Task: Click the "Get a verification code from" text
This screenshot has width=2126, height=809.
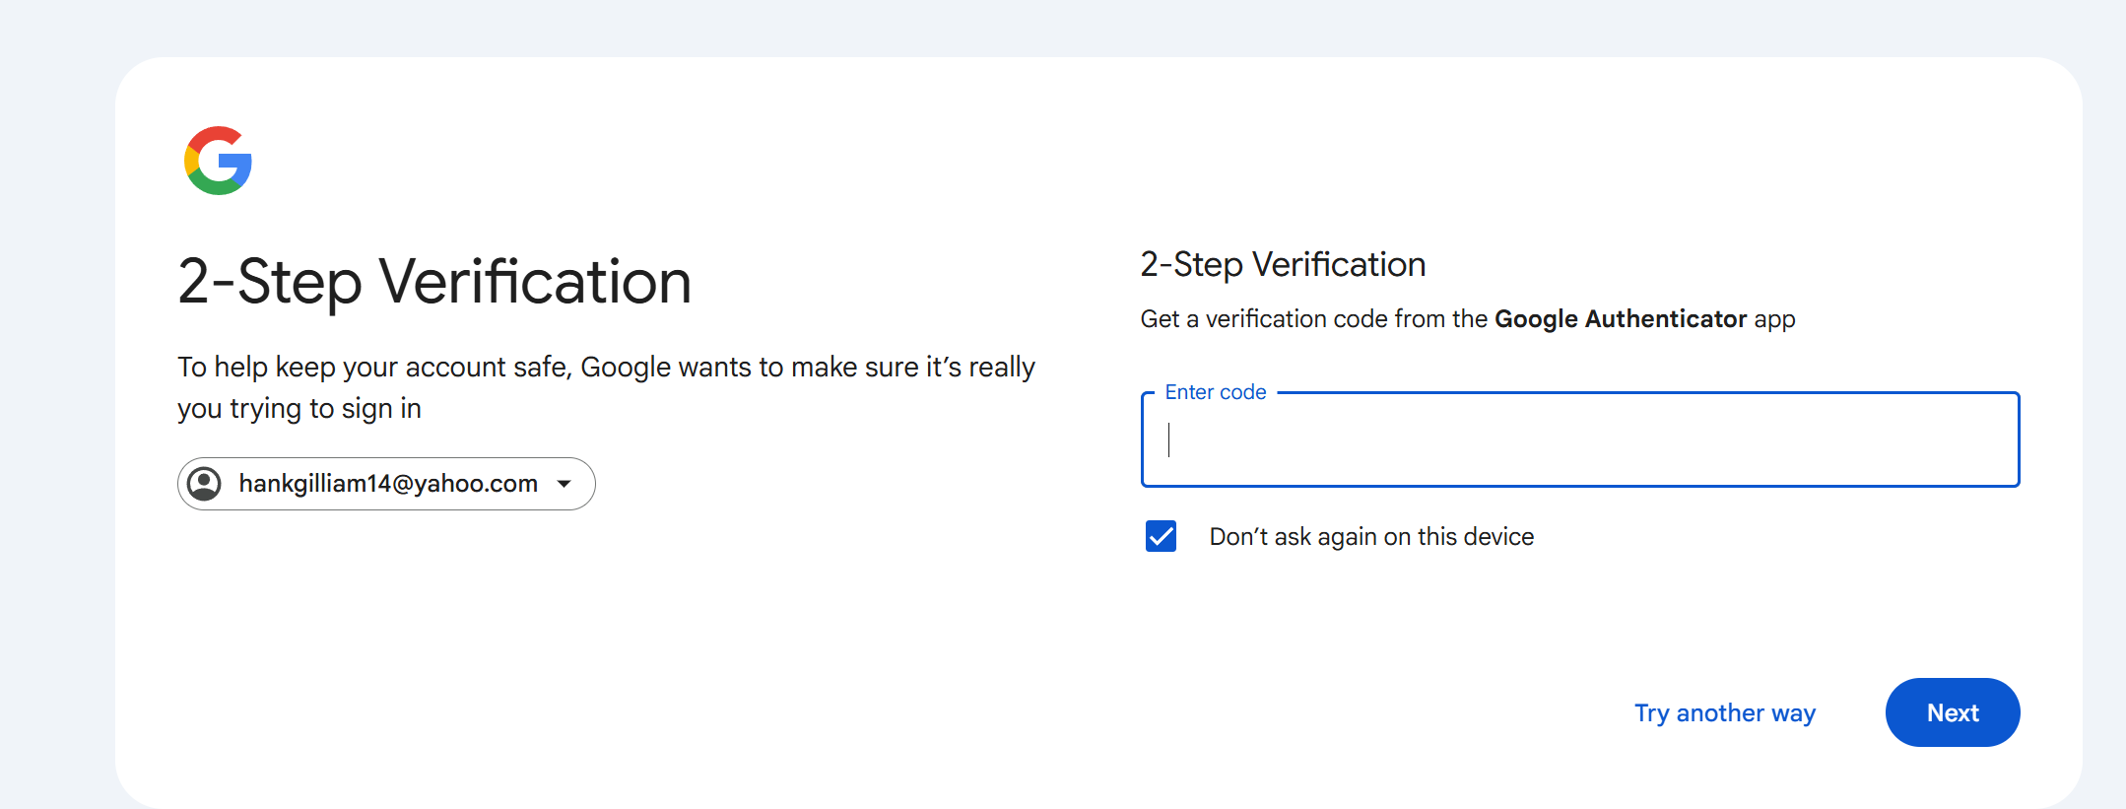Action: [1313, 319]
